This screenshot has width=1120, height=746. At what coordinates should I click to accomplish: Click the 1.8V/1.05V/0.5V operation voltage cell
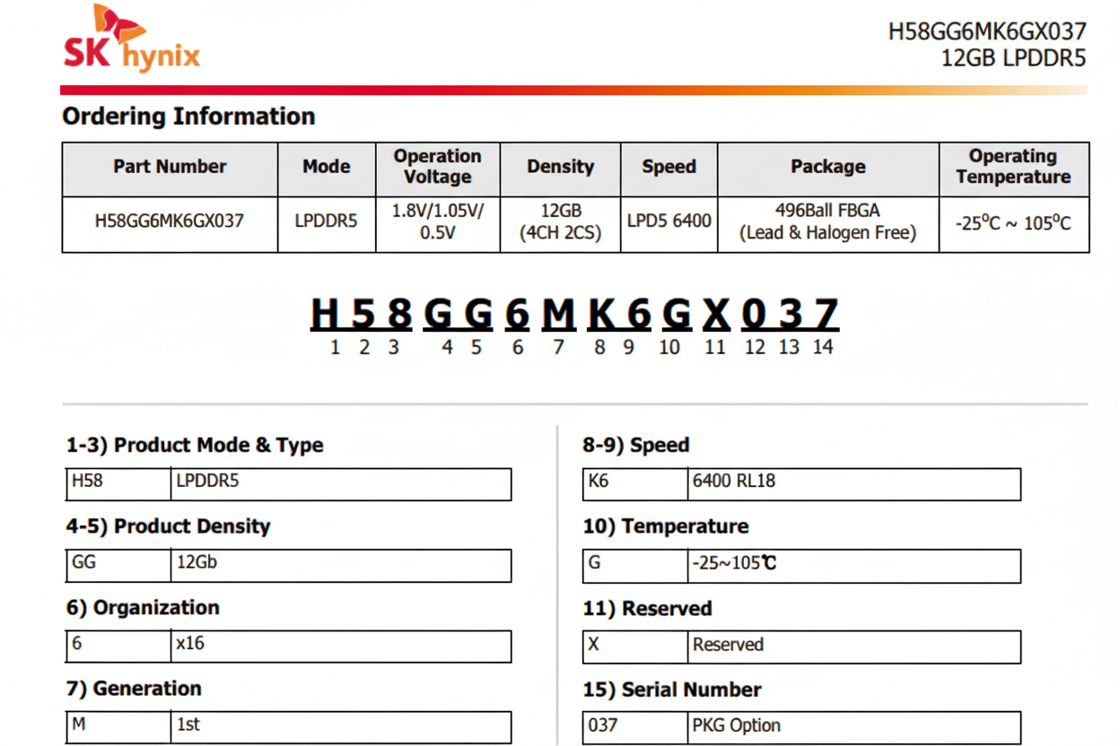pyautogui.click(x=437, y=221)
